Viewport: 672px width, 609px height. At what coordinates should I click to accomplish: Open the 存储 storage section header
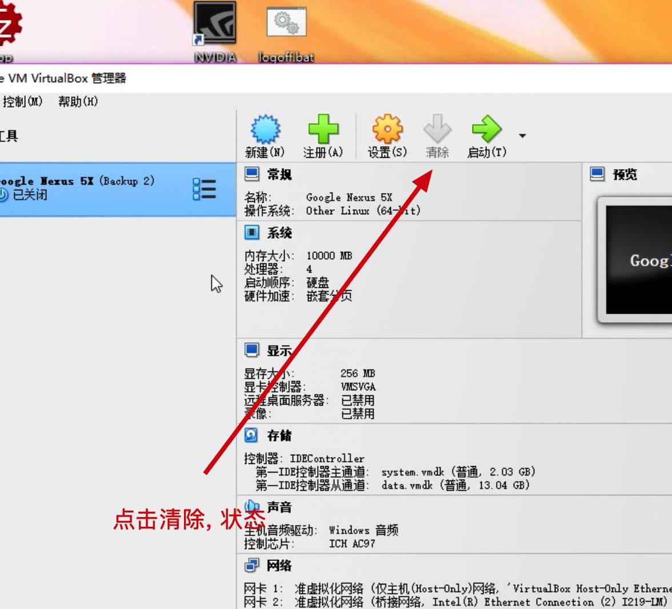click(x=279, y=435)
